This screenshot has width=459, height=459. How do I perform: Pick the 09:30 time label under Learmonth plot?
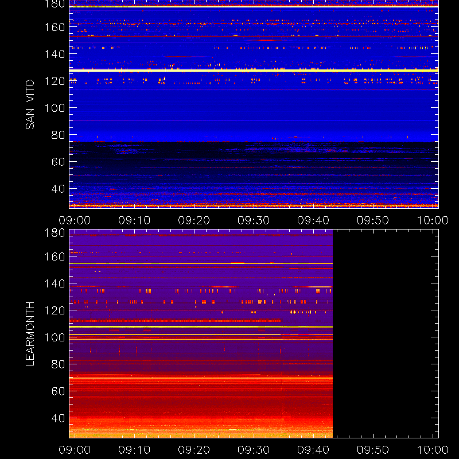pyautogui.click(x=254, y=450)
